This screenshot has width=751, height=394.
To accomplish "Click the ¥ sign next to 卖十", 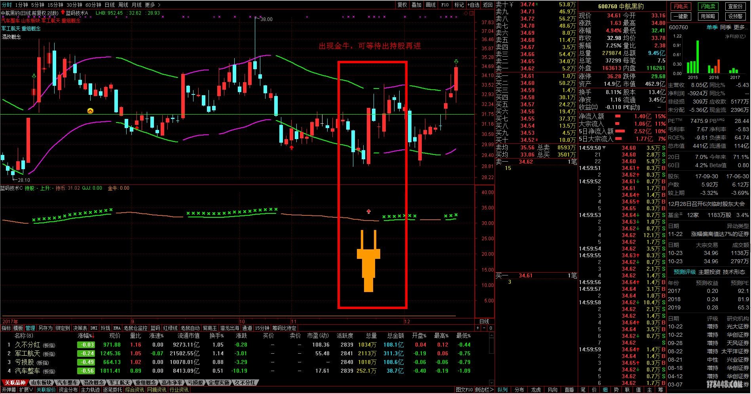I will click(511, 4).
